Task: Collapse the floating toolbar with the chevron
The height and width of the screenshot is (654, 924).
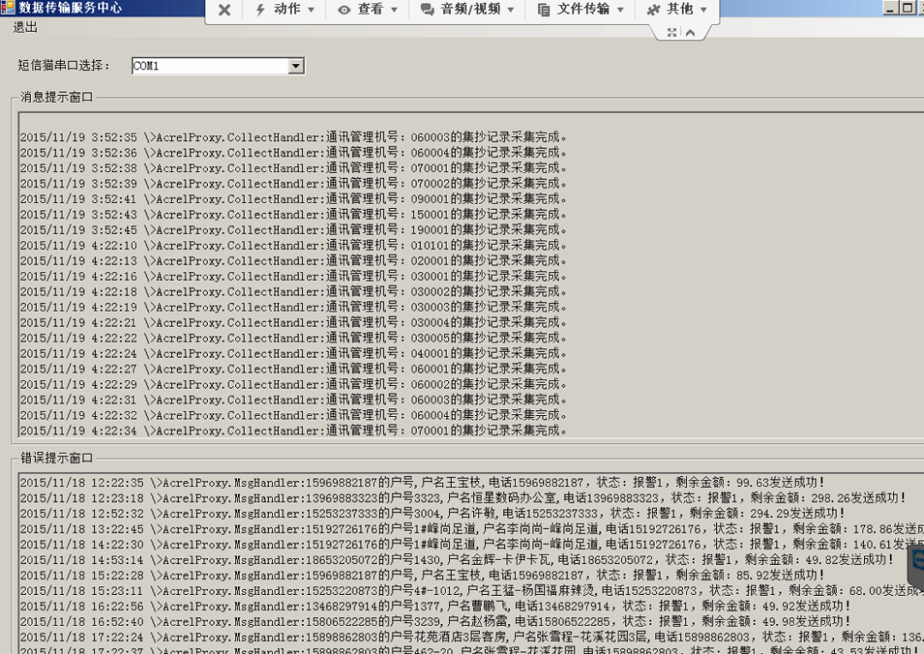Action: click(690, 33)
